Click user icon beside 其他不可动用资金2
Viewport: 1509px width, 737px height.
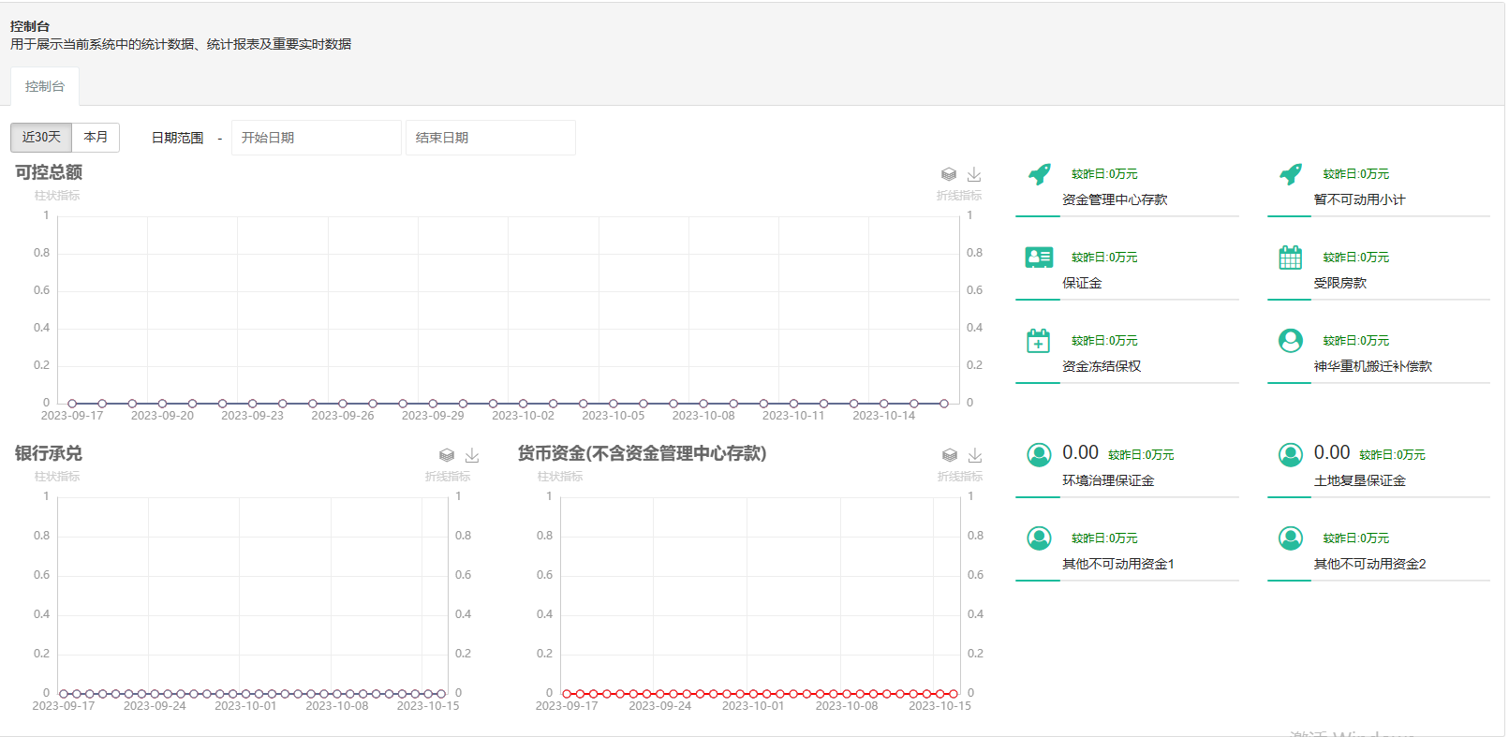[1291, 538]
